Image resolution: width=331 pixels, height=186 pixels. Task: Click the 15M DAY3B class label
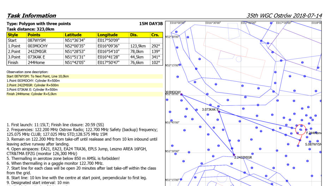151,24
